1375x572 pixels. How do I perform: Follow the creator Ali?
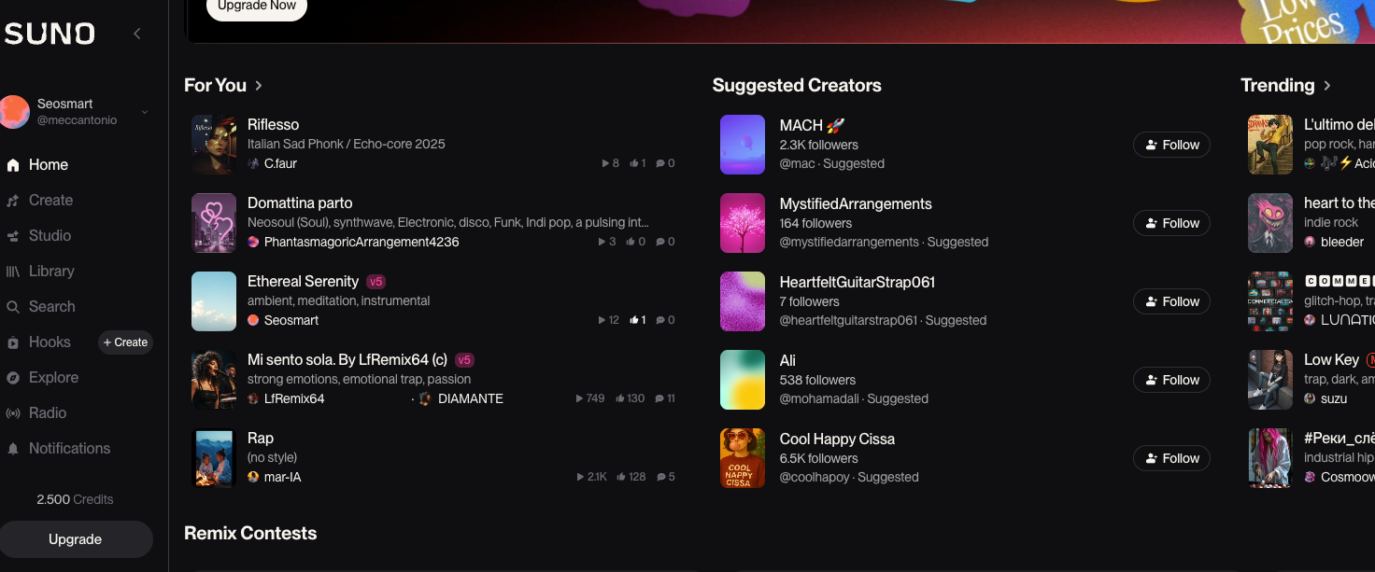[x=1171, y=380]
